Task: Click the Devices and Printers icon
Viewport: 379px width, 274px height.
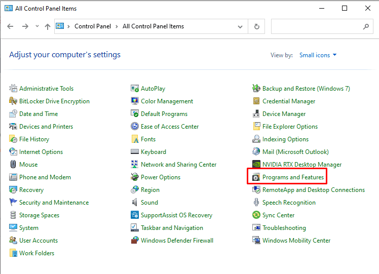Action: click(13, 127)
